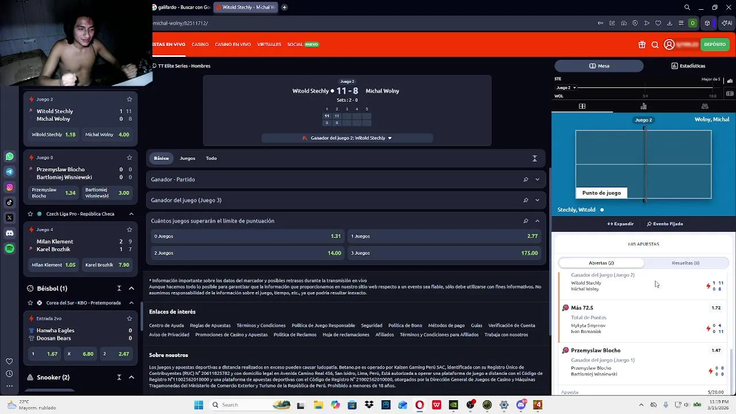Screen dimensions: 736x414
Task: Collapse the Czech Liga Pro league
Action: pos(131,214)
